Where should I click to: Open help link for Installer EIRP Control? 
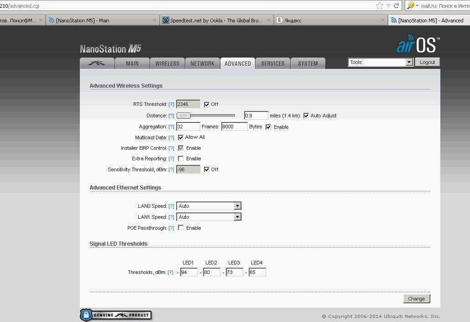(171, 148)
